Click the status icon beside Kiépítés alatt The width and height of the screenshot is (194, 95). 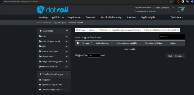pos(40,56)
